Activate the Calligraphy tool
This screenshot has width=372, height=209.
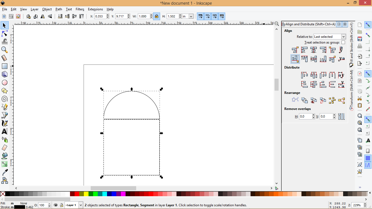click(4, 123)
